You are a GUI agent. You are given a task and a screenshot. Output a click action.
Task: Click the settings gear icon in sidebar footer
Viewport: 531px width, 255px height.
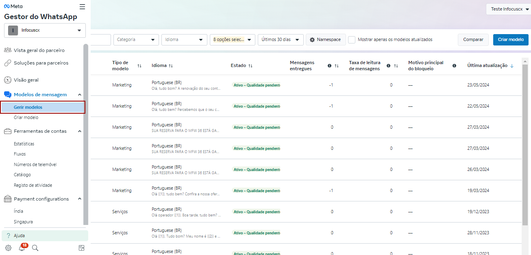pos(8,248)
